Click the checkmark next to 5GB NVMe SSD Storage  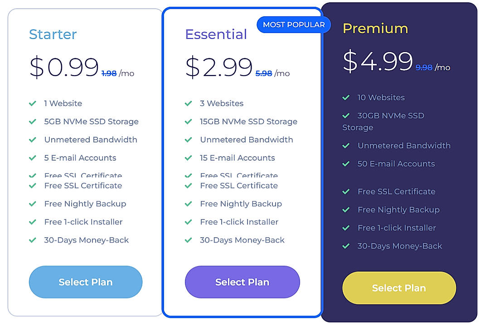coord(34,121)
